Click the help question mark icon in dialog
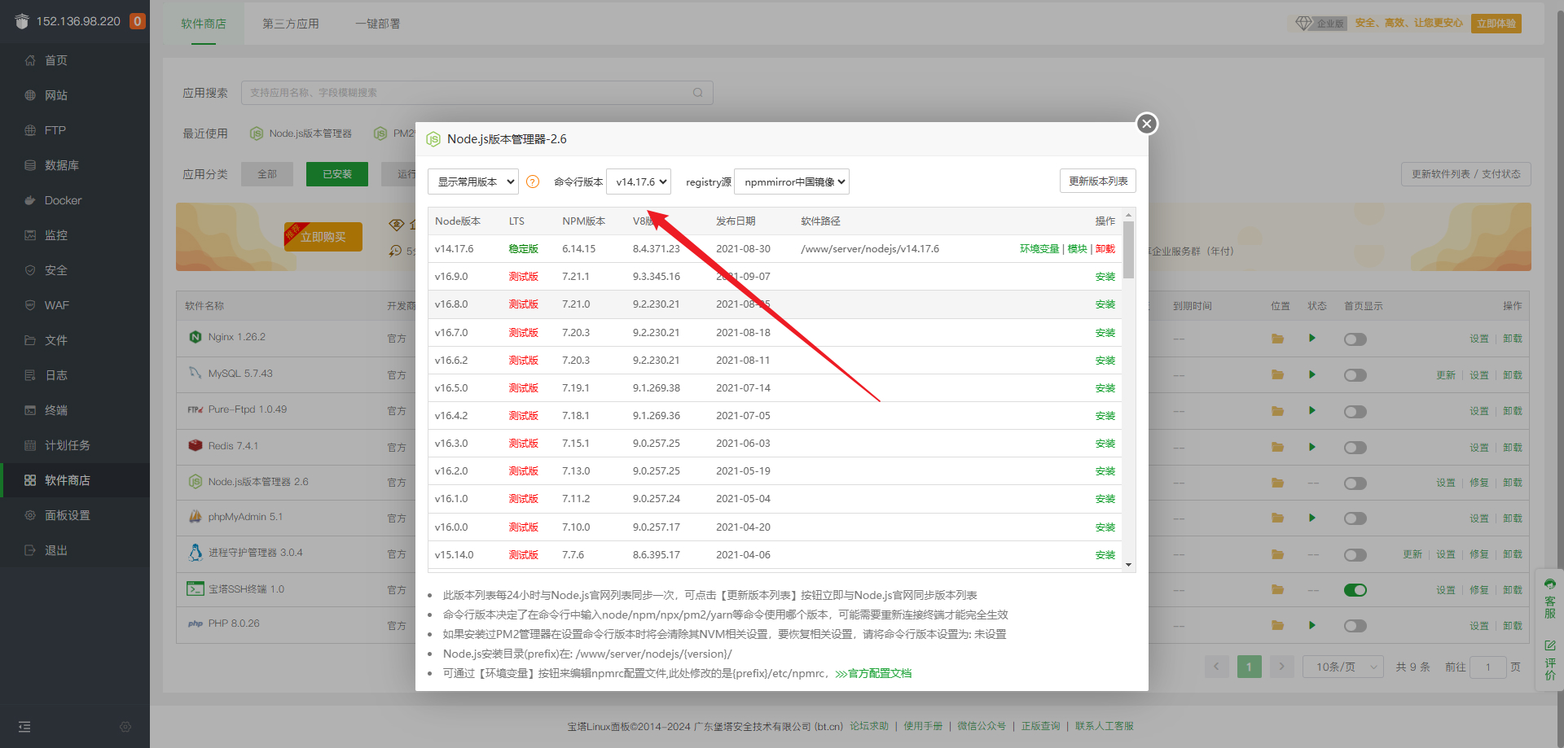 [x=533, y=182]
